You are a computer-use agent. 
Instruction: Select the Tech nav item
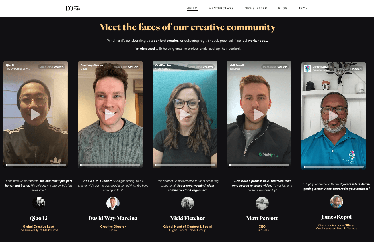(303, 8)
